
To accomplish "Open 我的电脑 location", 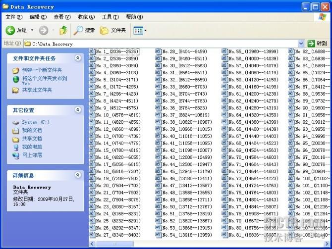I will 32,147.
